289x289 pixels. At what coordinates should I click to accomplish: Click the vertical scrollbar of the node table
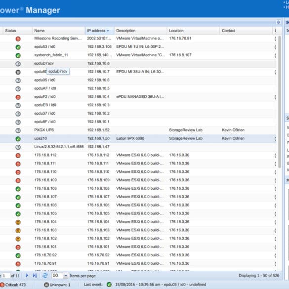[280, 101]
